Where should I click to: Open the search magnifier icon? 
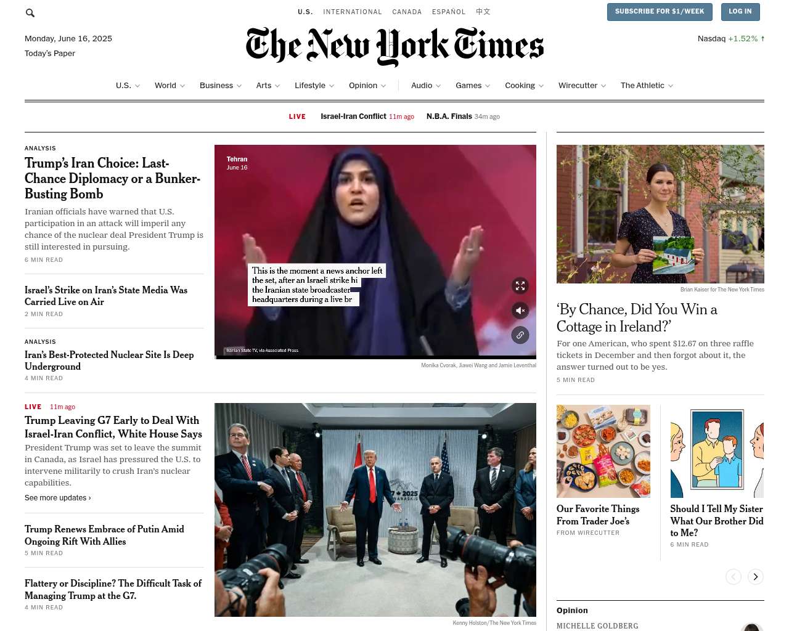click(30, 12)
